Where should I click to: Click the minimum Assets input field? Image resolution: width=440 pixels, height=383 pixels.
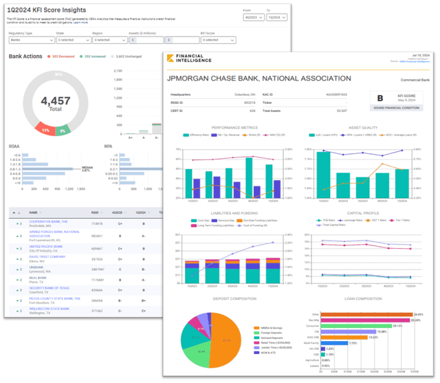[146, 40]
